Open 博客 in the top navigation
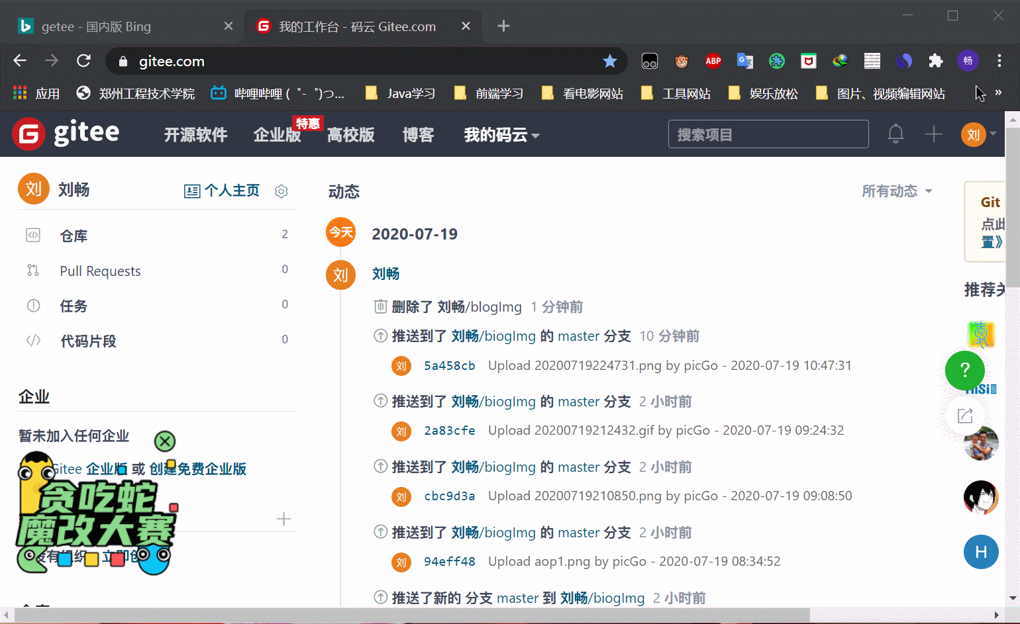Viewport: 1020px width, 624px height. 419,135
